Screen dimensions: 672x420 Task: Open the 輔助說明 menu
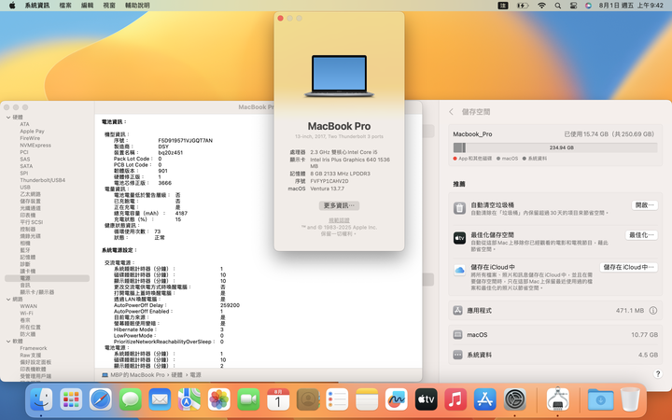(137, 6)
